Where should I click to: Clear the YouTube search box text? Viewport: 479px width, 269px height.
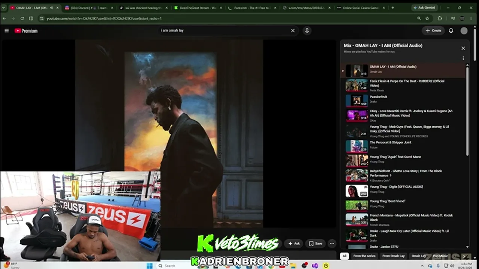point(293,31)
